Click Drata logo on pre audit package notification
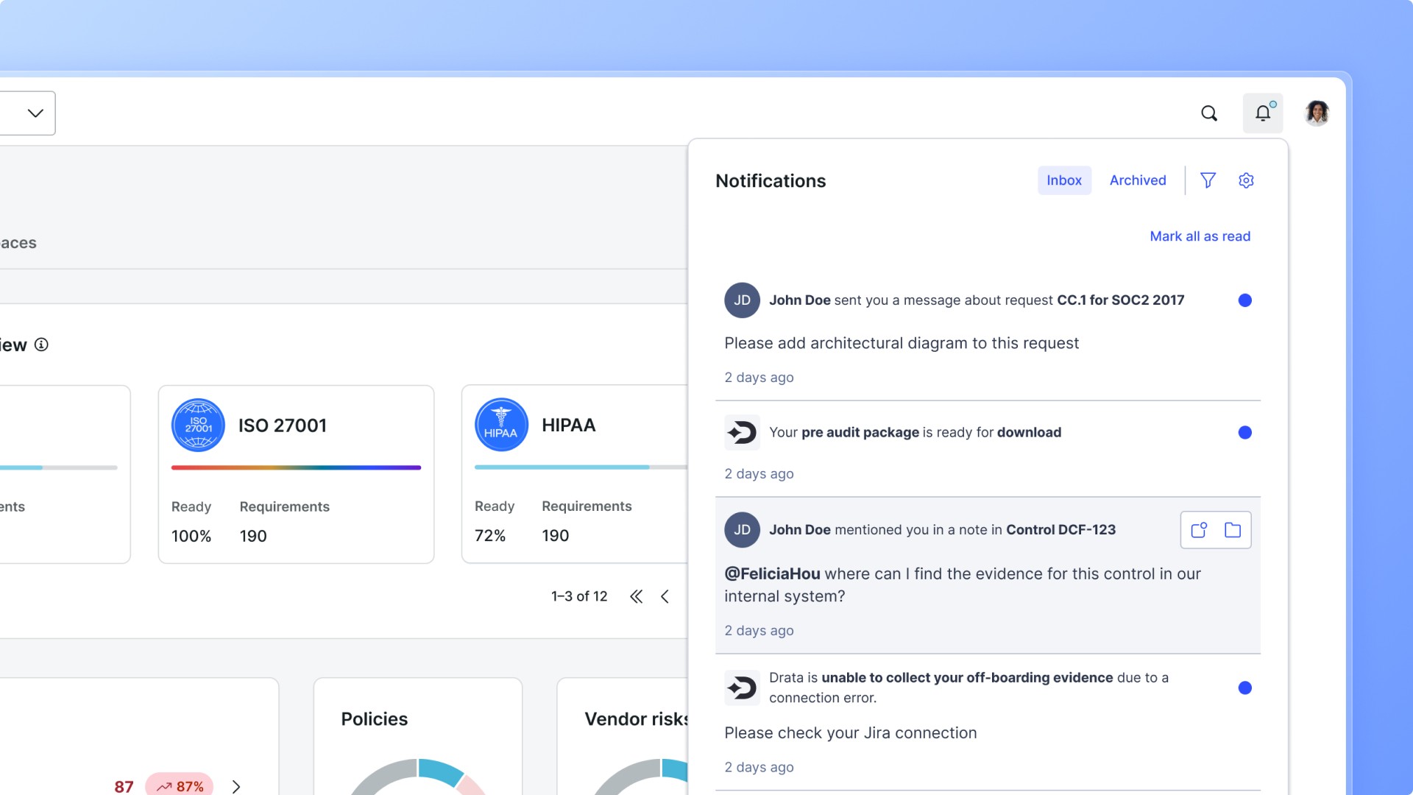The height and width of the screenshot is (795, 1413). [x=742, y=432]
